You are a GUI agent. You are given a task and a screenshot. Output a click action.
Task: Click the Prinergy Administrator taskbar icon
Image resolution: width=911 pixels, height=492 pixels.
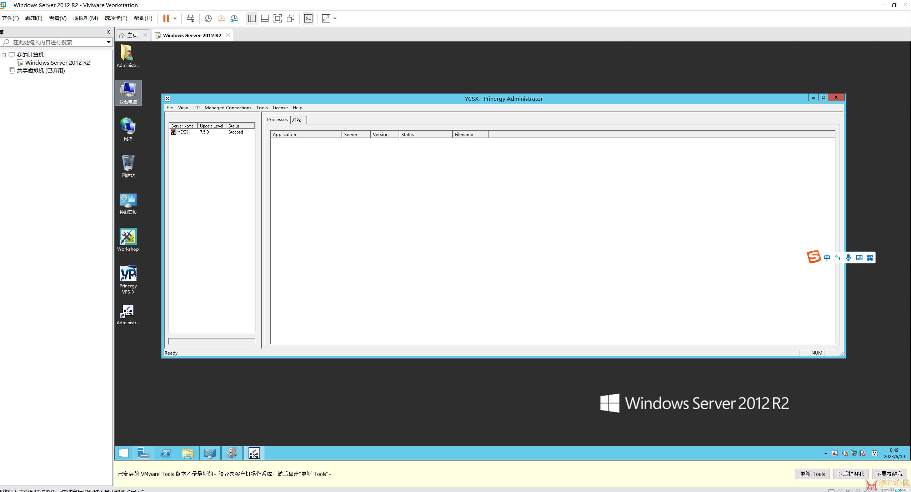coord(254,453)
